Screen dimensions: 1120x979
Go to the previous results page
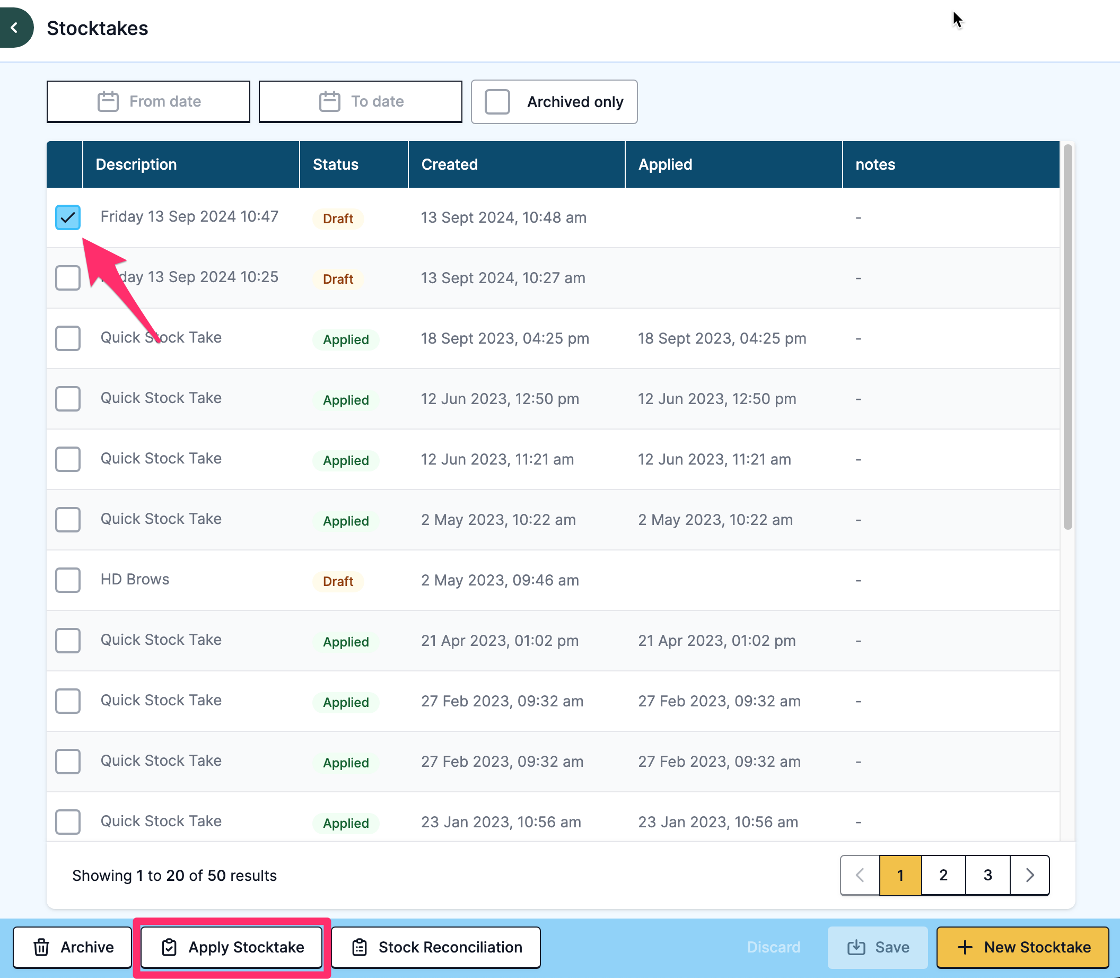click(x=860, y=875)
